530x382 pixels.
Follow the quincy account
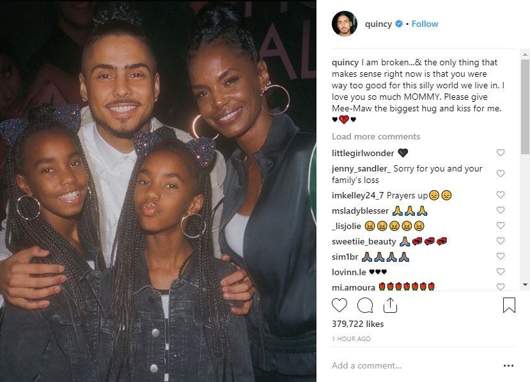tap(425, 24)
